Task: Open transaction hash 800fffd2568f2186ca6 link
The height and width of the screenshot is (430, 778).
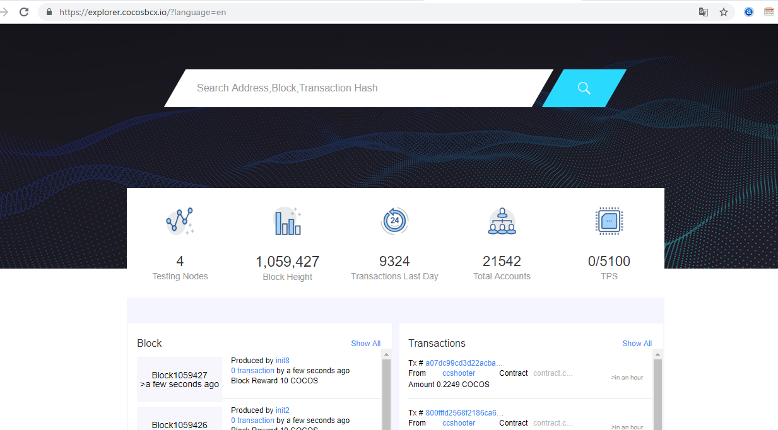Action: [464, 413]
